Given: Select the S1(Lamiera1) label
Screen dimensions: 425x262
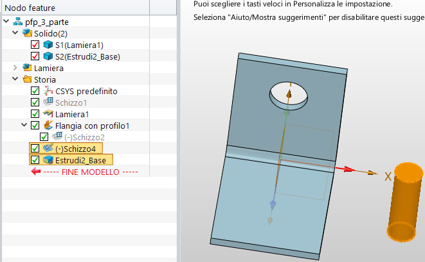Looking at the screenshot, I should coord(79,45).
